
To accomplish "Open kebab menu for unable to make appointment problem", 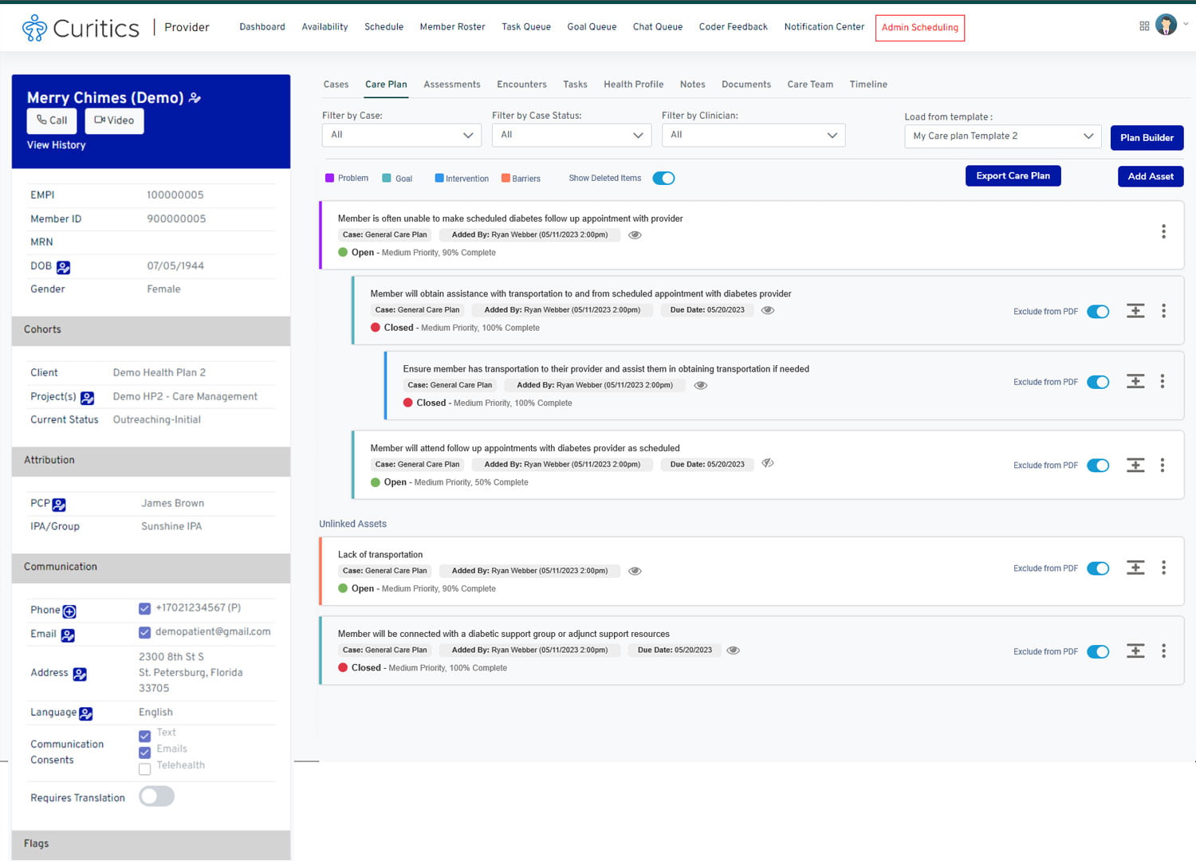I will 1163,231.
